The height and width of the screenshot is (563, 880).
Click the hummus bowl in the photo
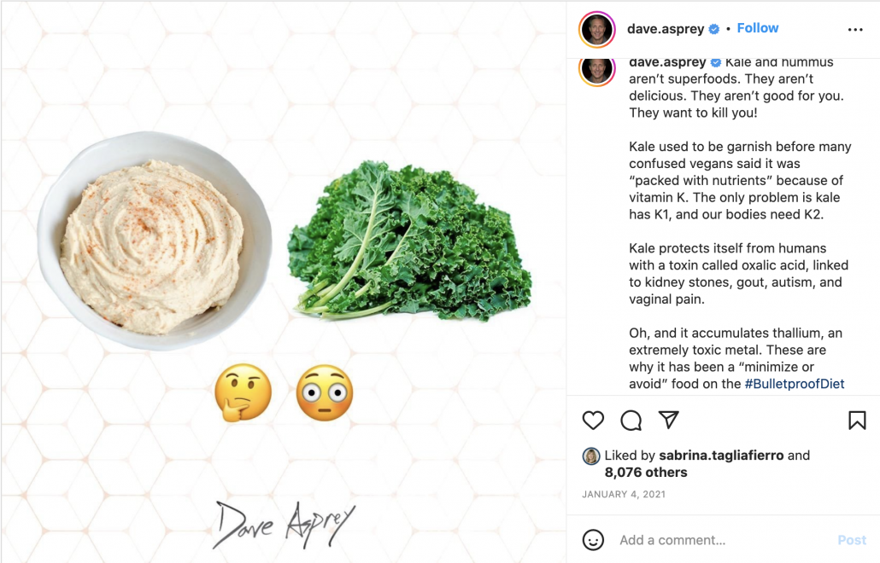click(155, 241)
